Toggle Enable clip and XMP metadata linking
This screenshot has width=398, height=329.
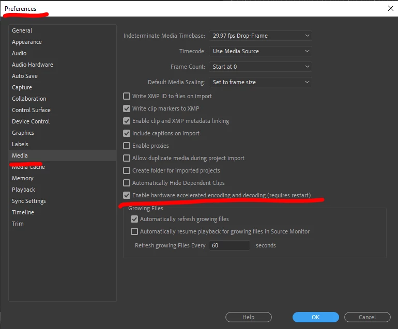127,121
